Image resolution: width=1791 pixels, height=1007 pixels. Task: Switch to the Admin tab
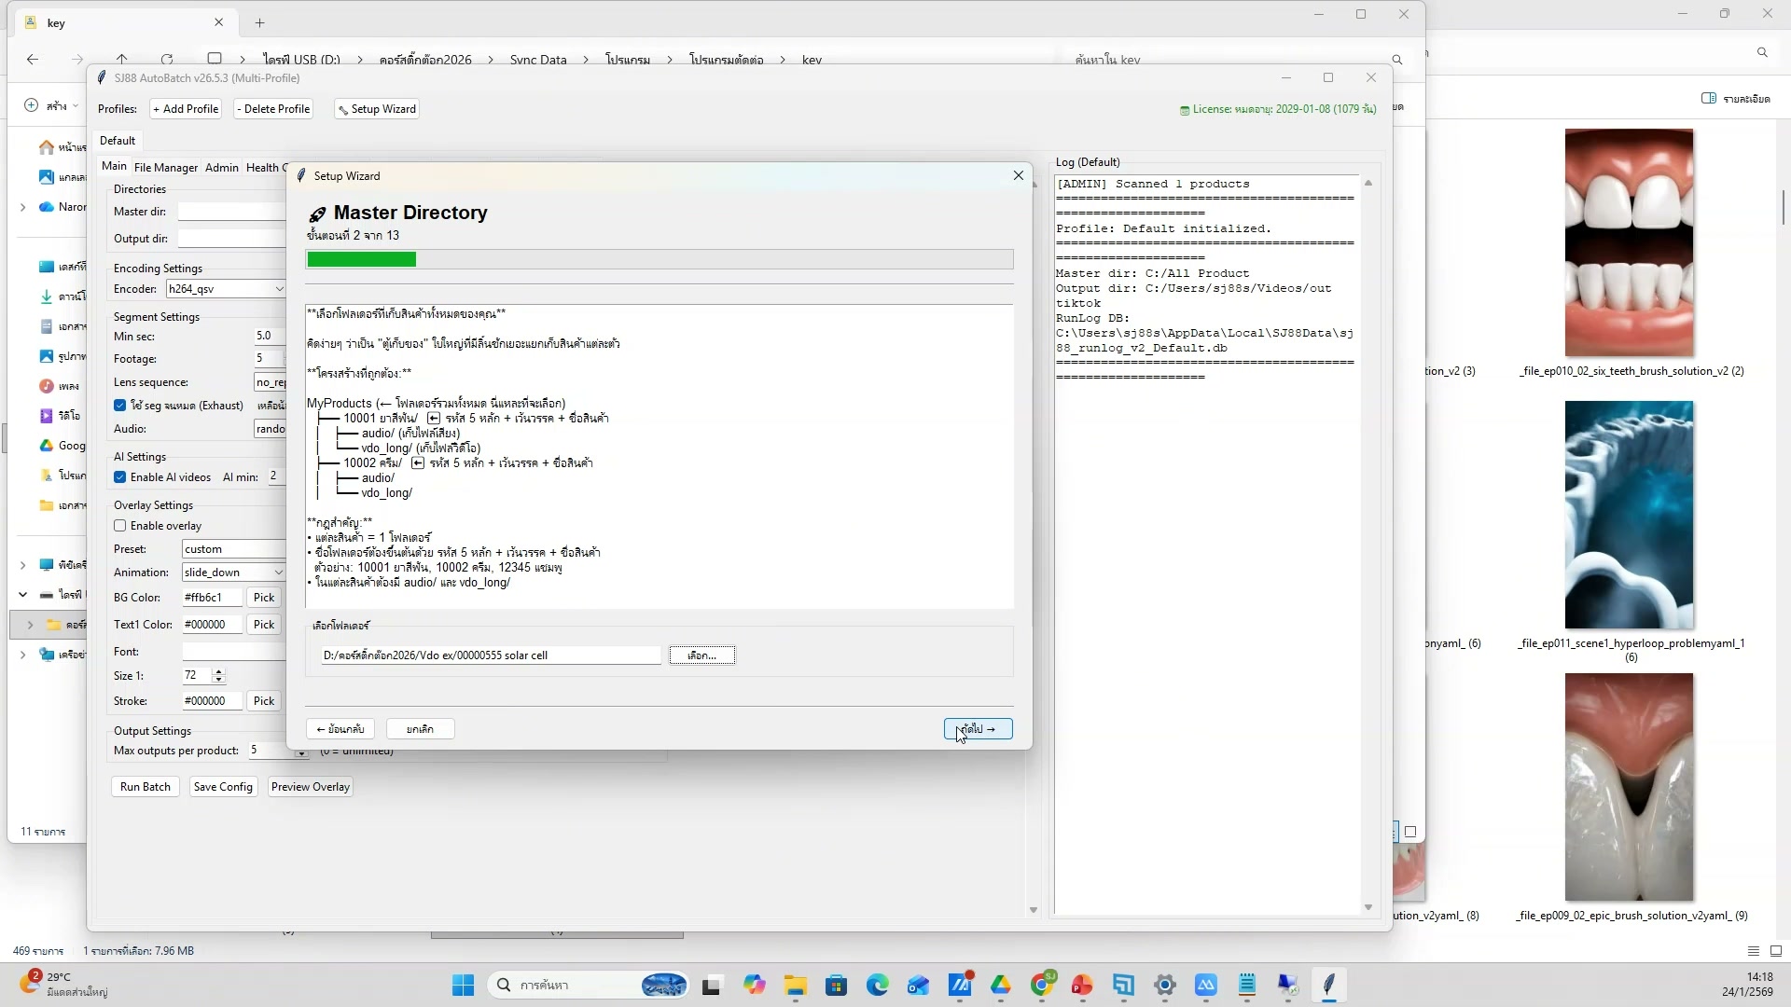[x=221, y=168]
